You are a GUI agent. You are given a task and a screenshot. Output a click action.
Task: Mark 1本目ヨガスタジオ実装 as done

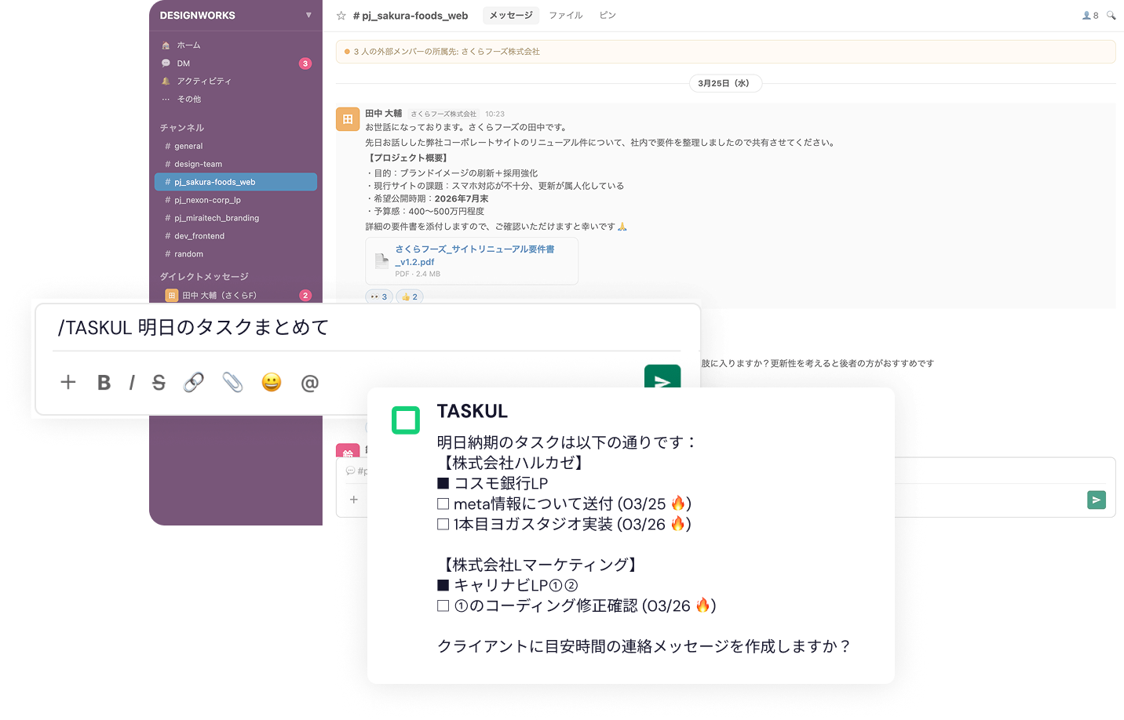click(x=443, y=523)
